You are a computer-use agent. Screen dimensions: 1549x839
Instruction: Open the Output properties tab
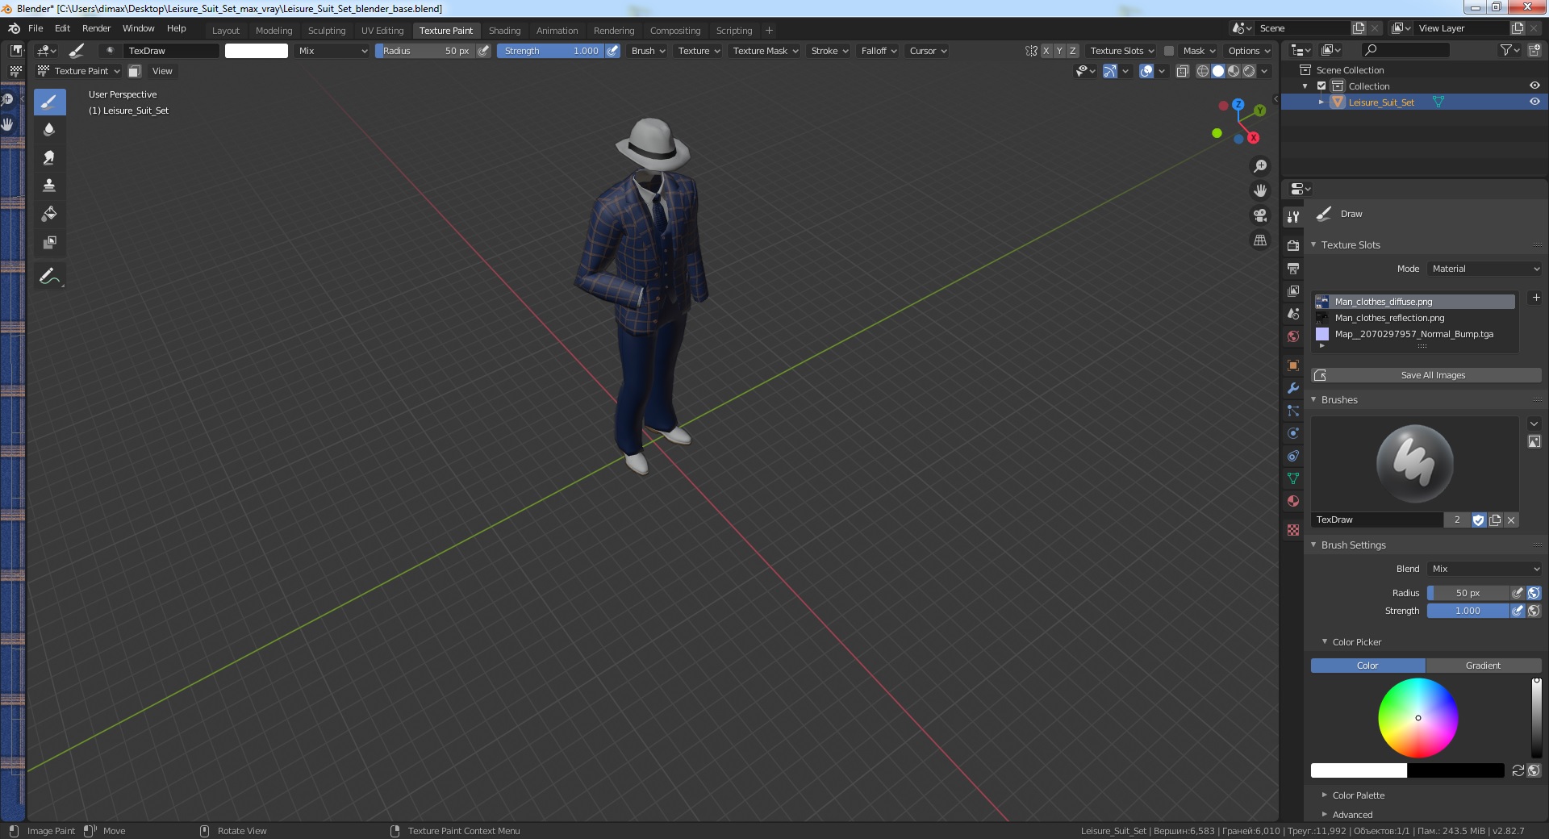tap(1293, 268)
